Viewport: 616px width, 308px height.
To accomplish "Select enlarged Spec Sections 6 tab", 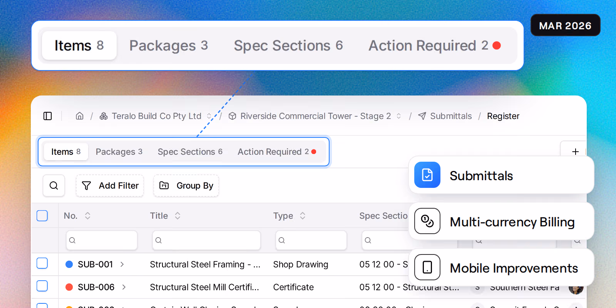I will (288, 45).
